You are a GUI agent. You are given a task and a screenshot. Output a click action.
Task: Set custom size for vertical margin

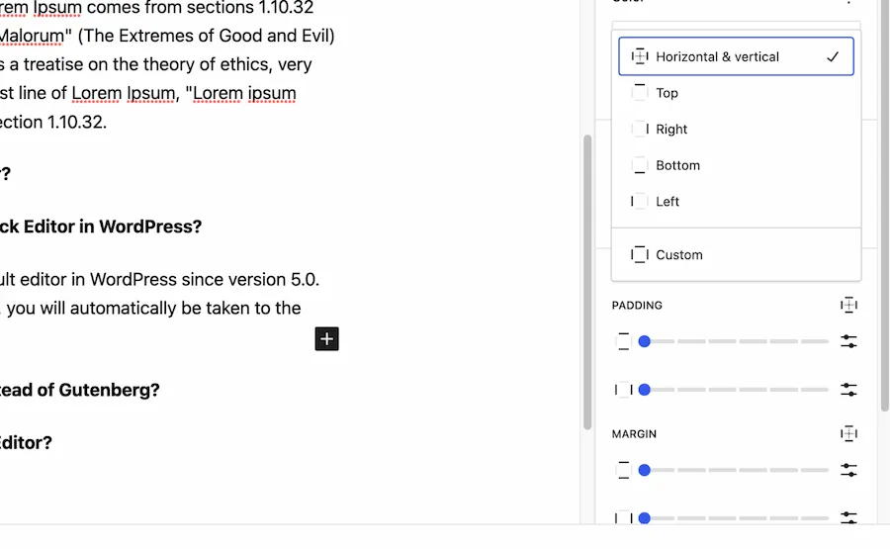point(848,470)
